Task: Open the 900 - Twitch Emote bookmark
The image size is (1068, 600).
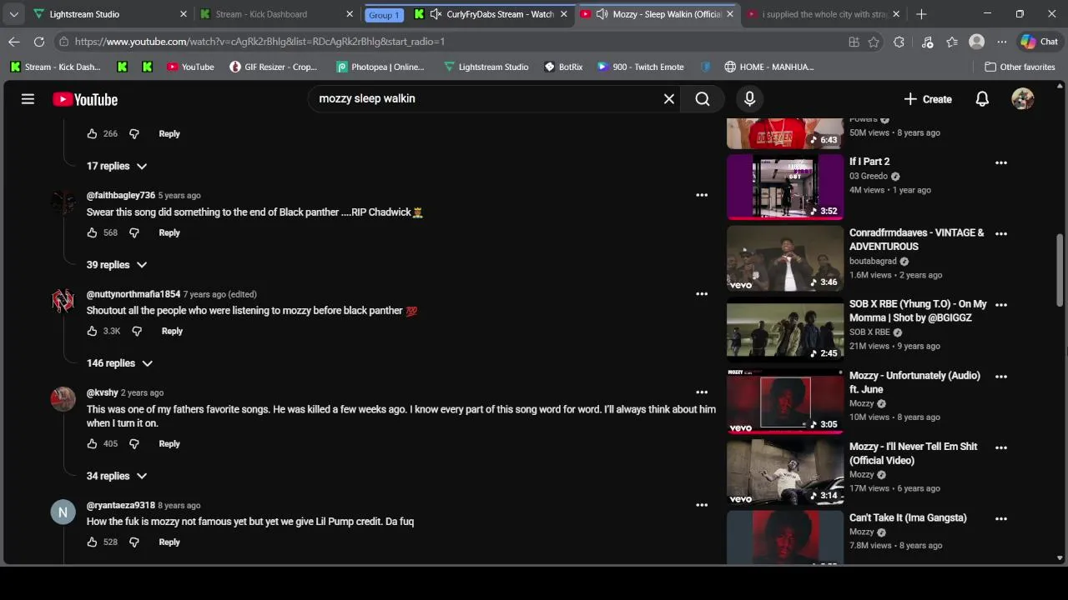Action: [640, 67]
